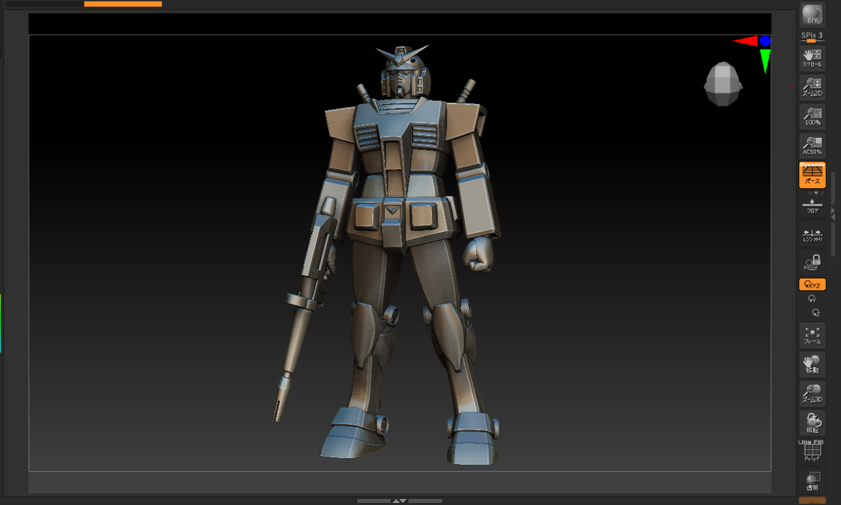Click the BPR render button
This screenshot has width=841, height=505.
click(812, 14)
